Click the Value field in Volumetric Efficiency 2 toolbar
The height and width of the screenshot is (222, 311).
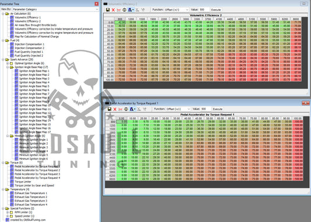(204, 9)
